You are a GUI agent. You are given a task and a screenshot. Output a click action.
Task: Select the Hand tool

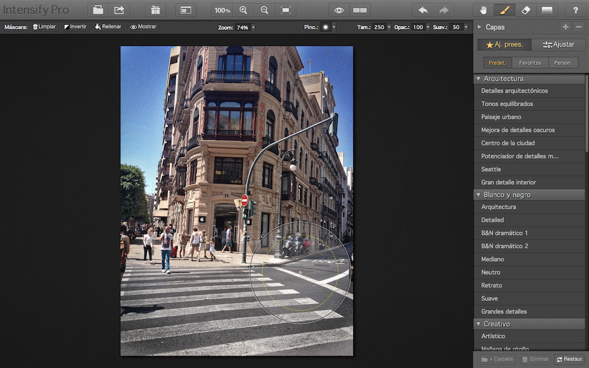(483, 10)
